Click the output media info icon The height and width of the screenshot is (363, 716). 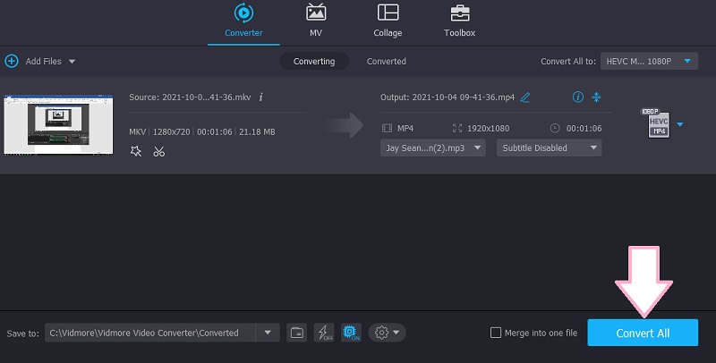(x=577, y=97)
